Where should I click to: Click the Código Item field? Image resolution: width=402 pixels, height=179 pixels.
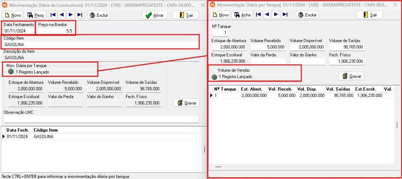[101, 44]
